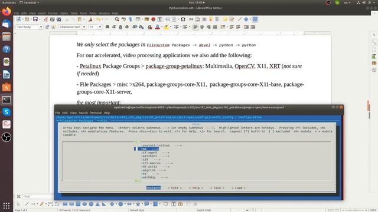
Task: Toggle Underline formatting
Action: tap(120, 27)
